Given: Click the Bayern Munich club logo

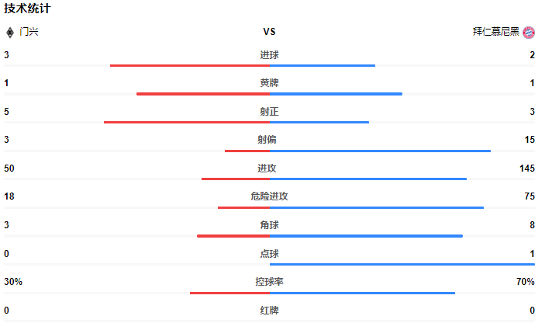Looking at the screenshot, I should point(529,33).
